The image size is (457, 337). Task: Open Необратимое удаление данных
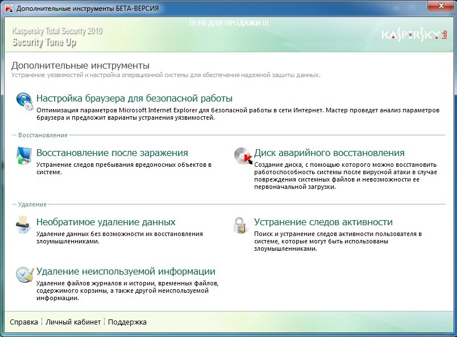click(x=106, y=222)
